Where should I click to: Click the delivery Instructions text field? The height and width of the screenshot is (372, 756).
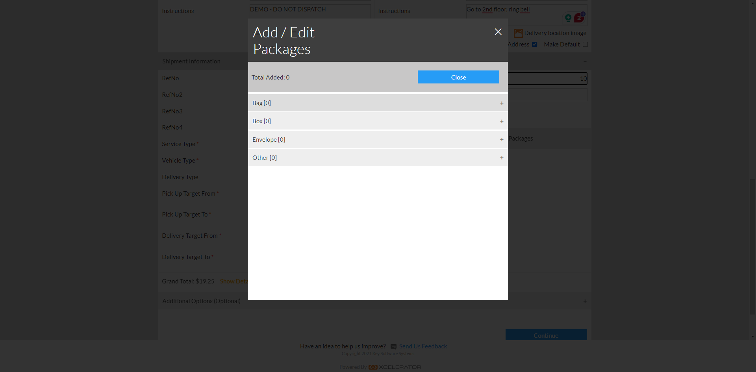526,15
